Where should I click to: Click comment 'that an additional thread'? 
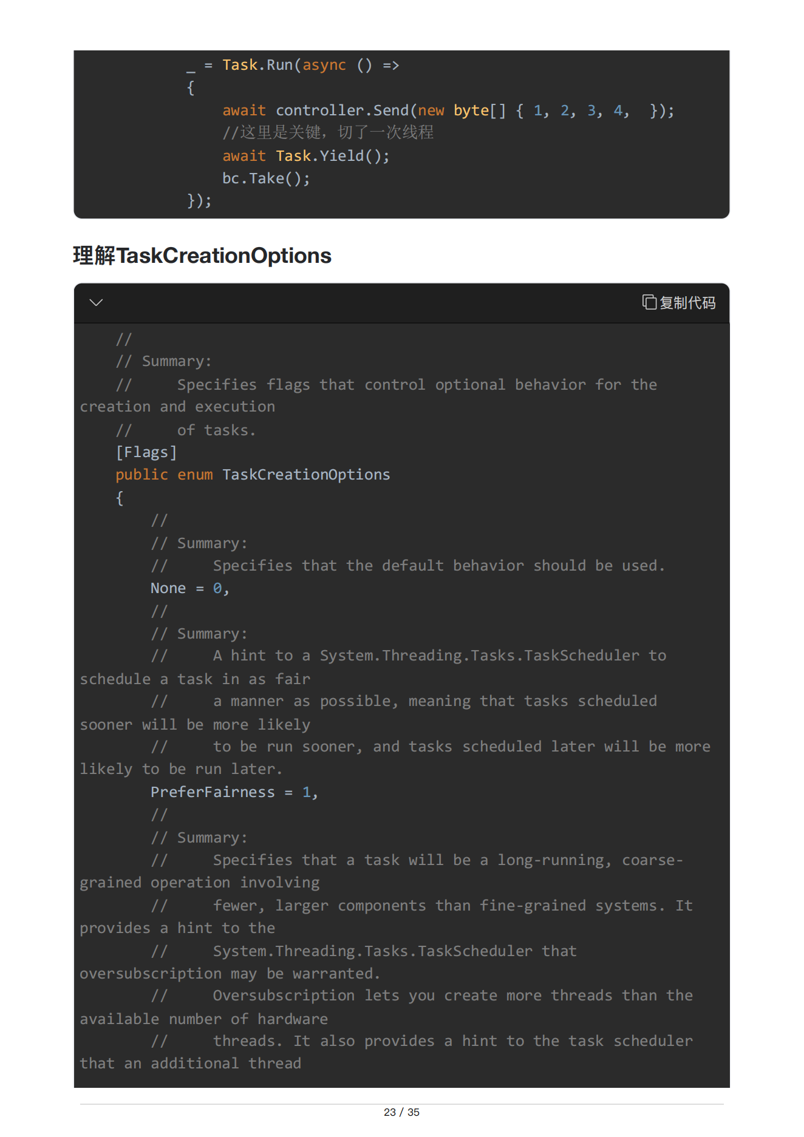pyautogui.click(x=191, y=1064)
